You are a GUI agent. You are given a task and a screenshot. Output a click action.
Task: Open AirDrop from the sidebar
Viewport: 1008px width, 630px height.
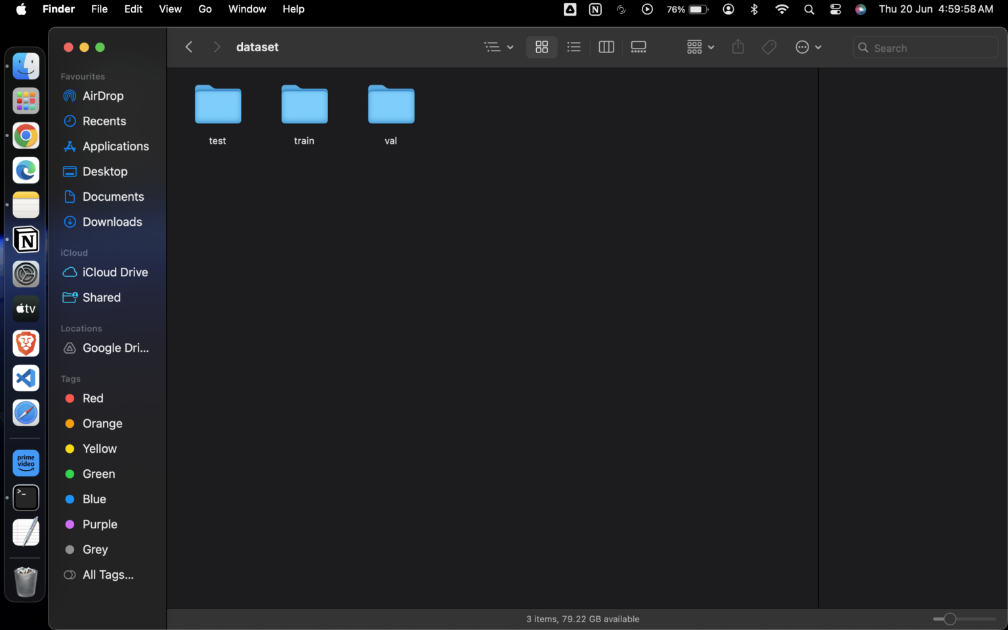pyautogui.click(x=102, y=96)
